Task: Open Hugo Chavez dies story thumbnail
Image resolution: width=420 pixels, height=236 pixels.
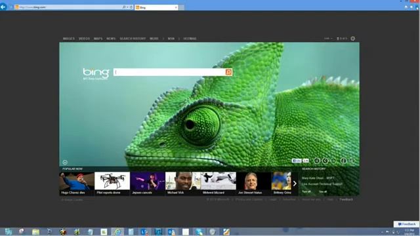Action: point(77,184)
